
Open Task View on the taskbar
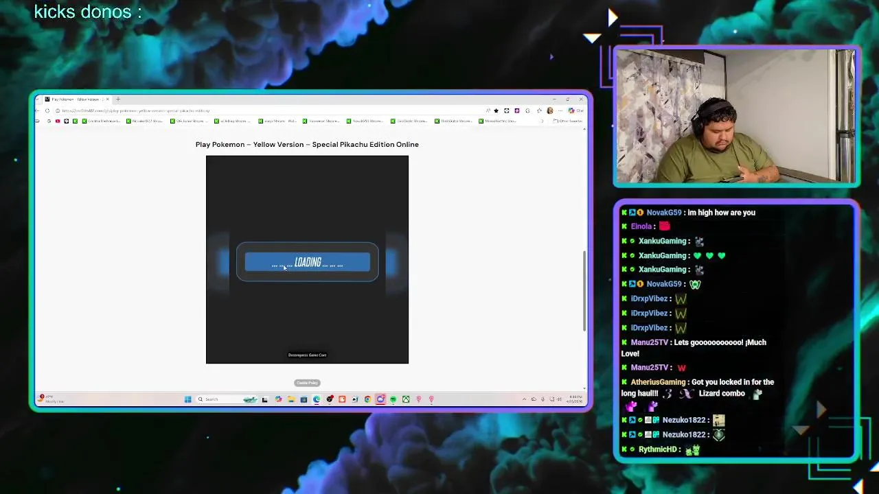tap(264, 399)
